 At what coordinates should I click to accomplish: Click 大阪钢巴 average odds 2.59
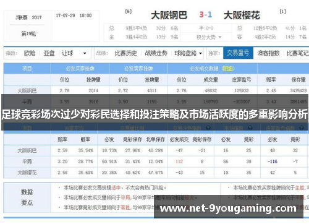click(62, 150)
